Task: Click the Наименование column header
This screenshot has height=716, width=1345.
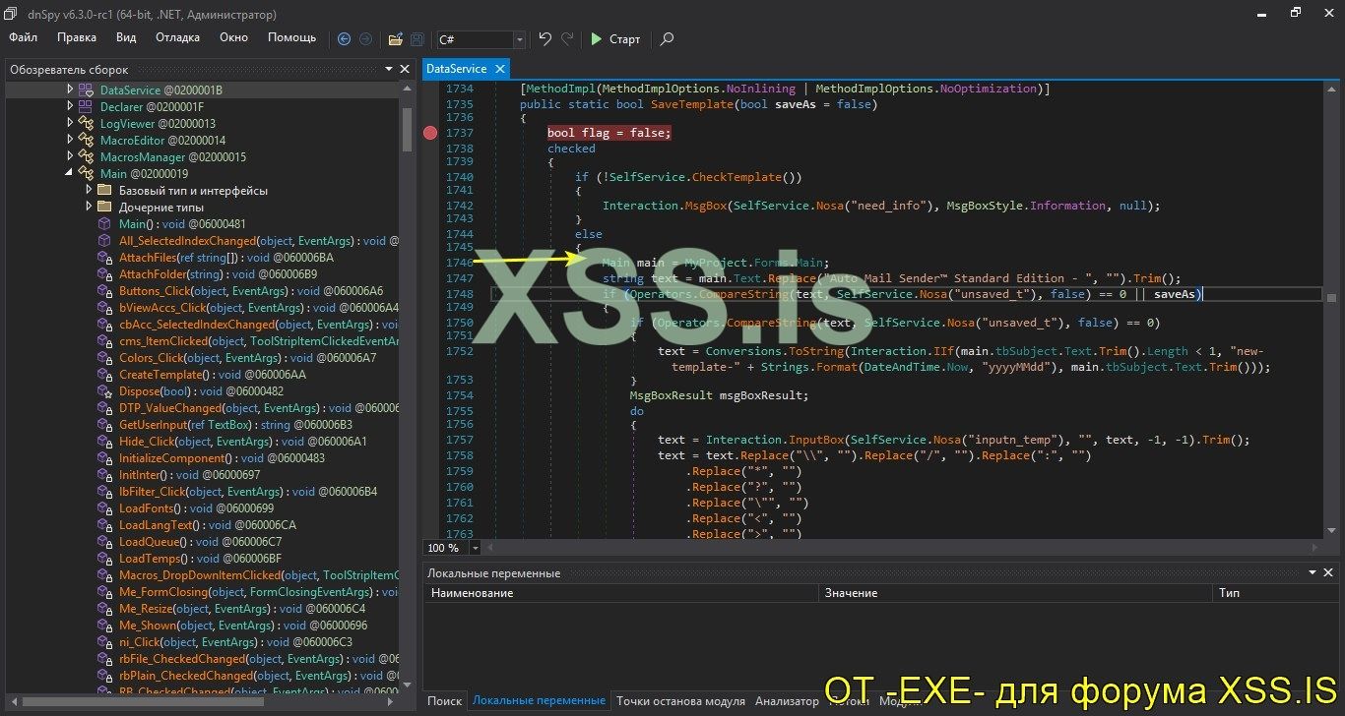Action: [x=621, y=593]
